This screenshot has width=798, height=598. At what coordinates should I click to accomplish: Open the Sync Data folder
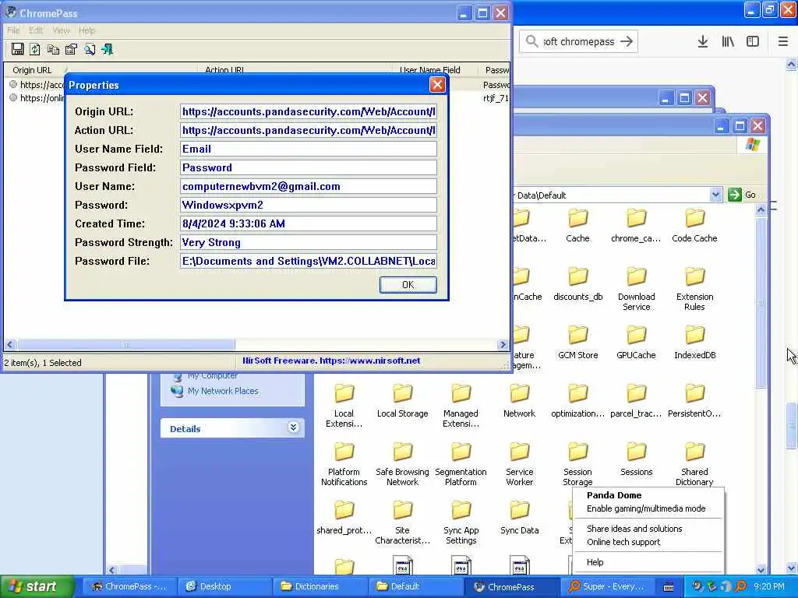tap(519, 518)
